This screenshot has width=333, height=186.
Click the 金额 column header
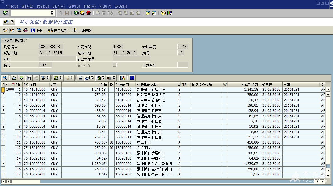[x=85, y=84]
